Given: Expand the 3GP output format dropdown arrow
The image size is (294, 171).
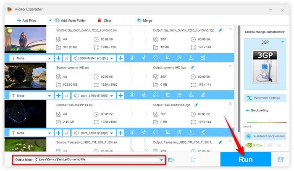Looking at the screenshot, I should coord(283,42).
